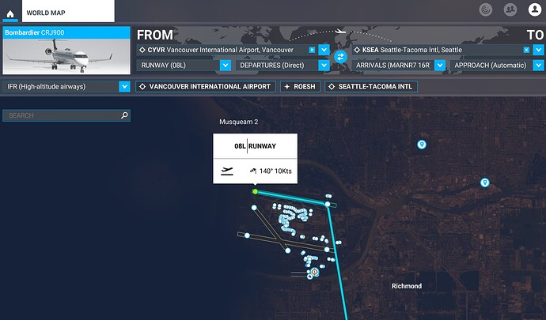Open the multiplayer friends icon
Screen dimensions: 546x320
point(510,9)
